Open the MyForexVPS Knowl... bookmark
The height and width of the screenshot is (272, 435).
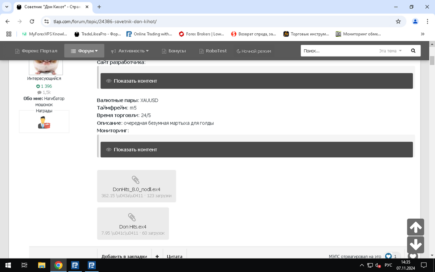(45, 34)
